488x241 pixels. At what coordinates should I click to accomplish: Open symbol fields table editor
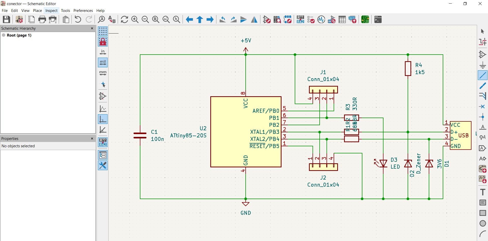tap(342, 19)
